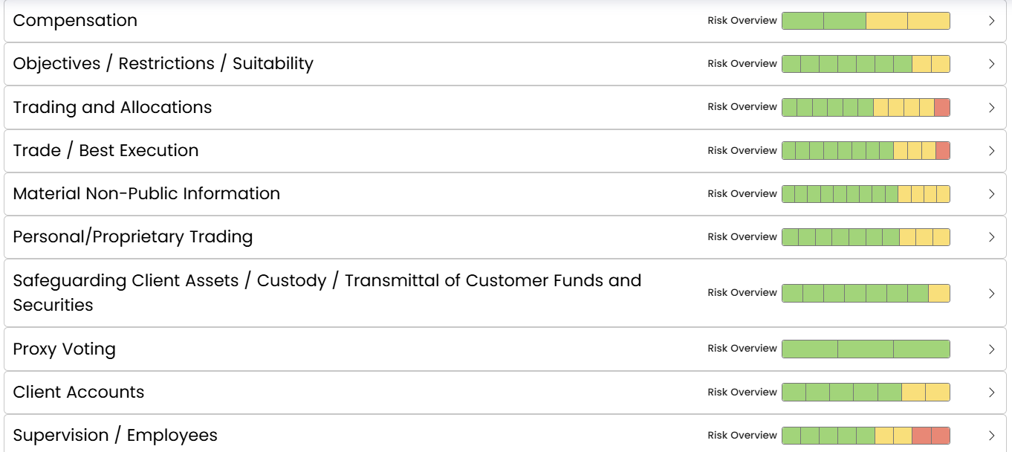
Task: Expand the Personal/Proprietary Trading section
Action: (x=991, y=237)
